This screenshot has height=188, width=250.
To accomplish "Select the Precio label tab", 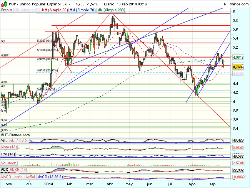I will pyautogui.click(x=7, y=10).
